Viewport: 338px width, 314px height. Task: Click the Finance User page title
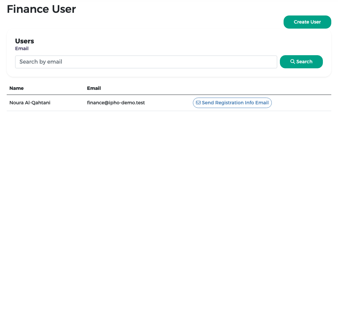click(x=41, y=9)
